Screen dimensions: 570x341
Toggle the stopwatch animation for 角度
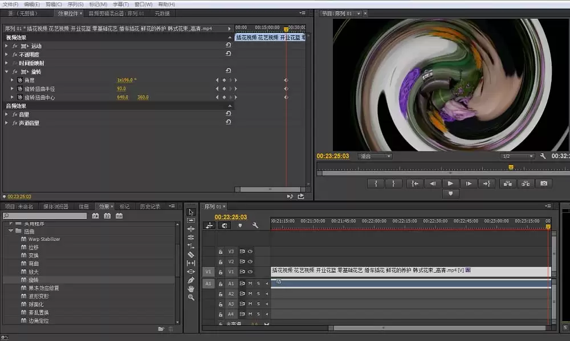pyautogui.click(x=19, y=80)
